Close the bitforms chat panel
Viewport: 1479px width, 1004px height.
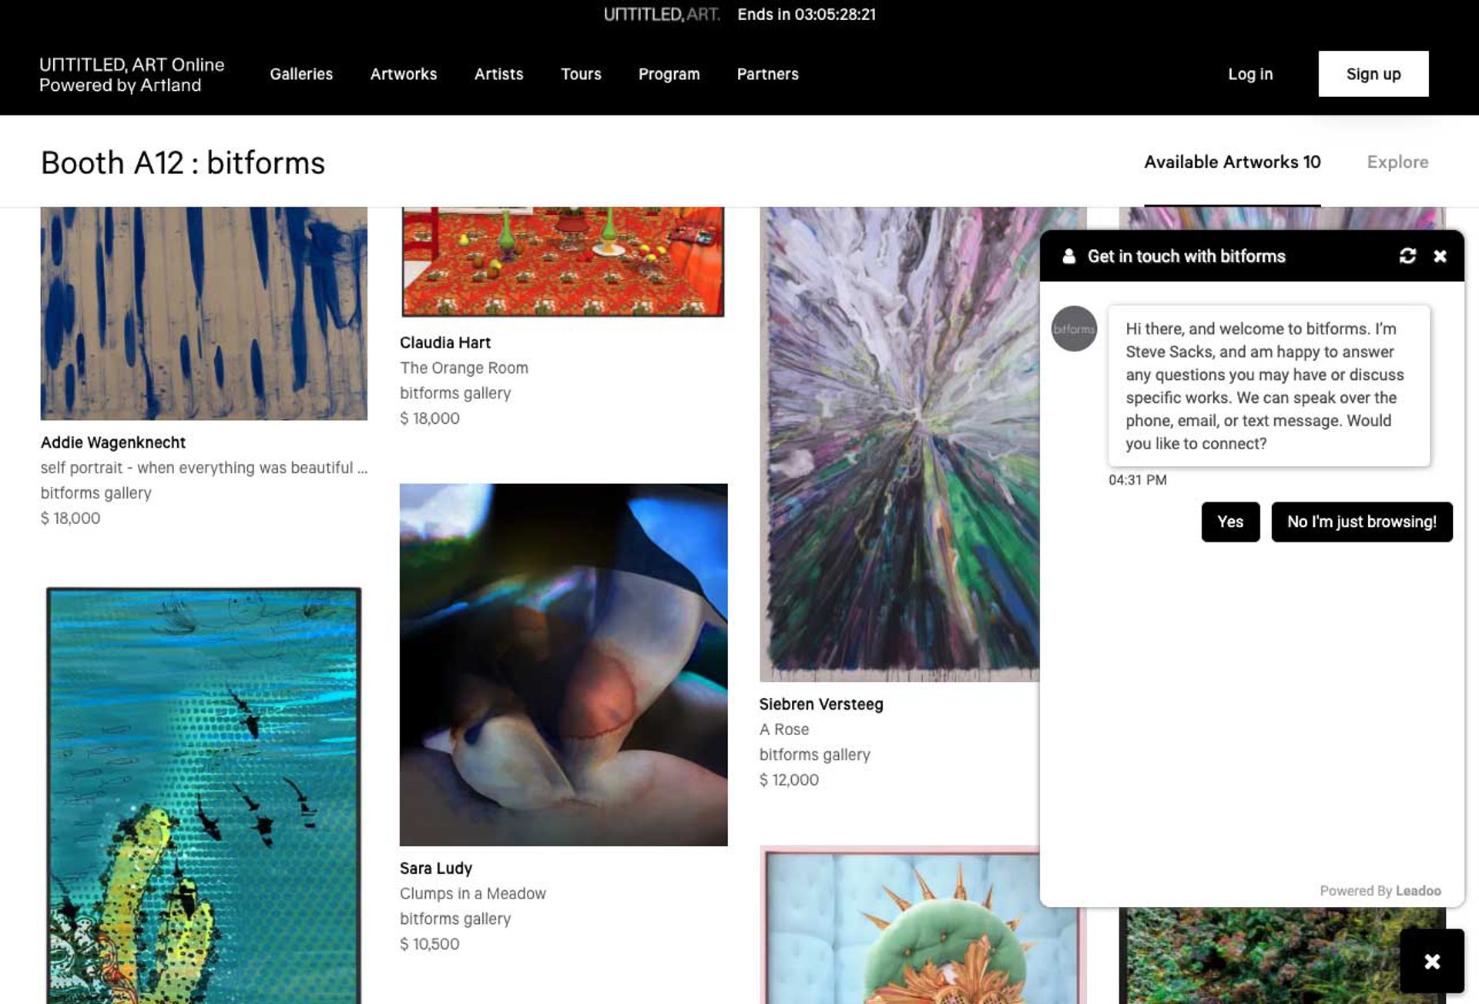pos(1440,256)
